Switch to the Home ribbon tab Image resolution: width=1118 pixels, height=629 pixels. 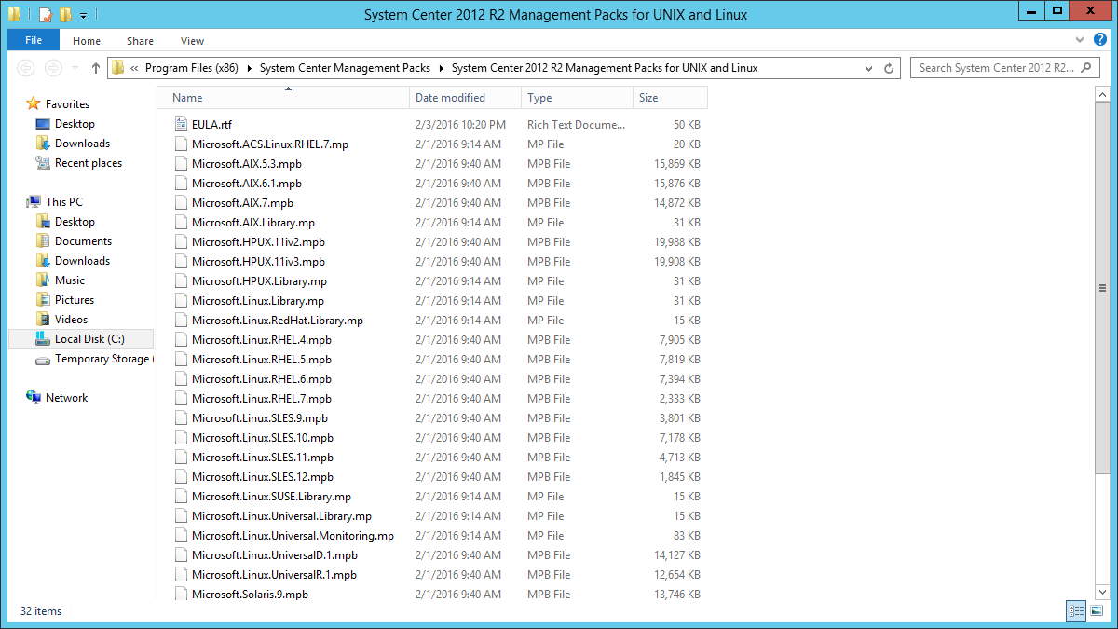coord(87,41)
